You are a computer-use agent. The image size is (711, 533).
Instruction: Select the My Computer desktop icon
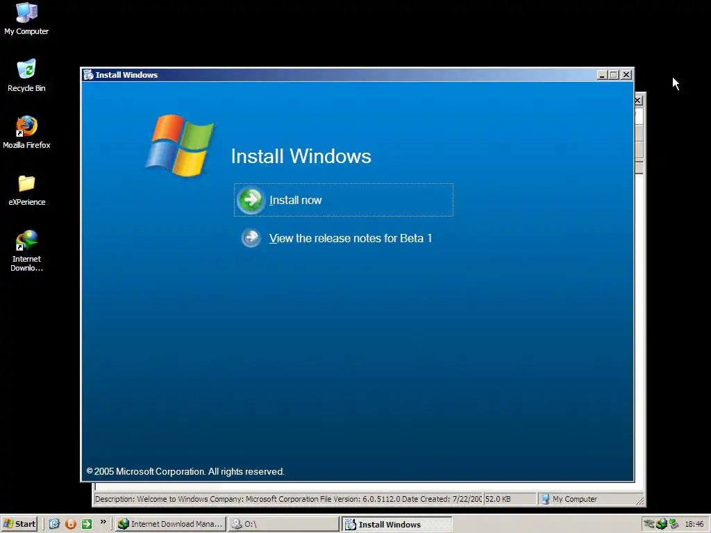pyautogui.click(x=26, y=19)
